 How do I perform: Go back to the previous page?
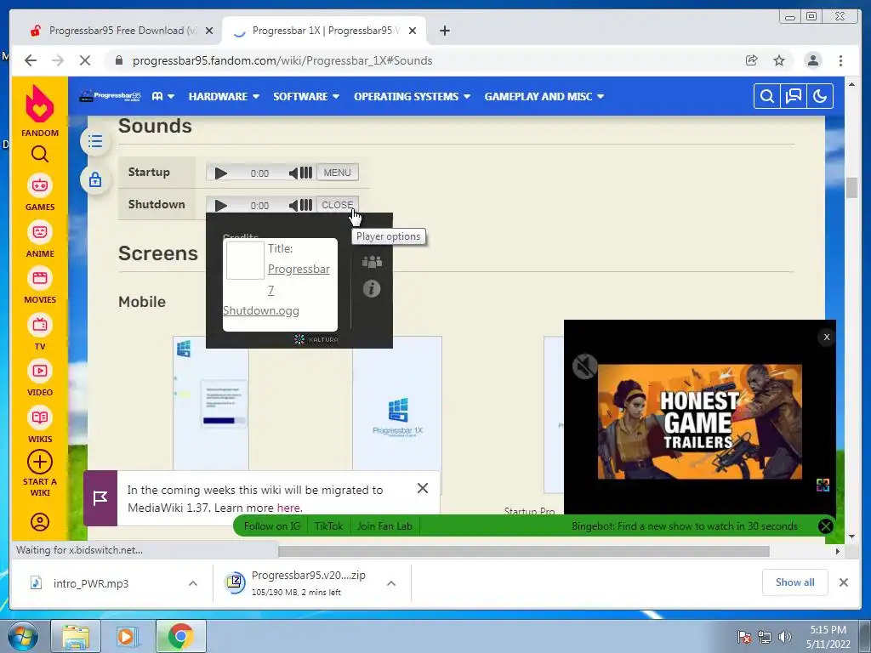click(x=31, y=60)
